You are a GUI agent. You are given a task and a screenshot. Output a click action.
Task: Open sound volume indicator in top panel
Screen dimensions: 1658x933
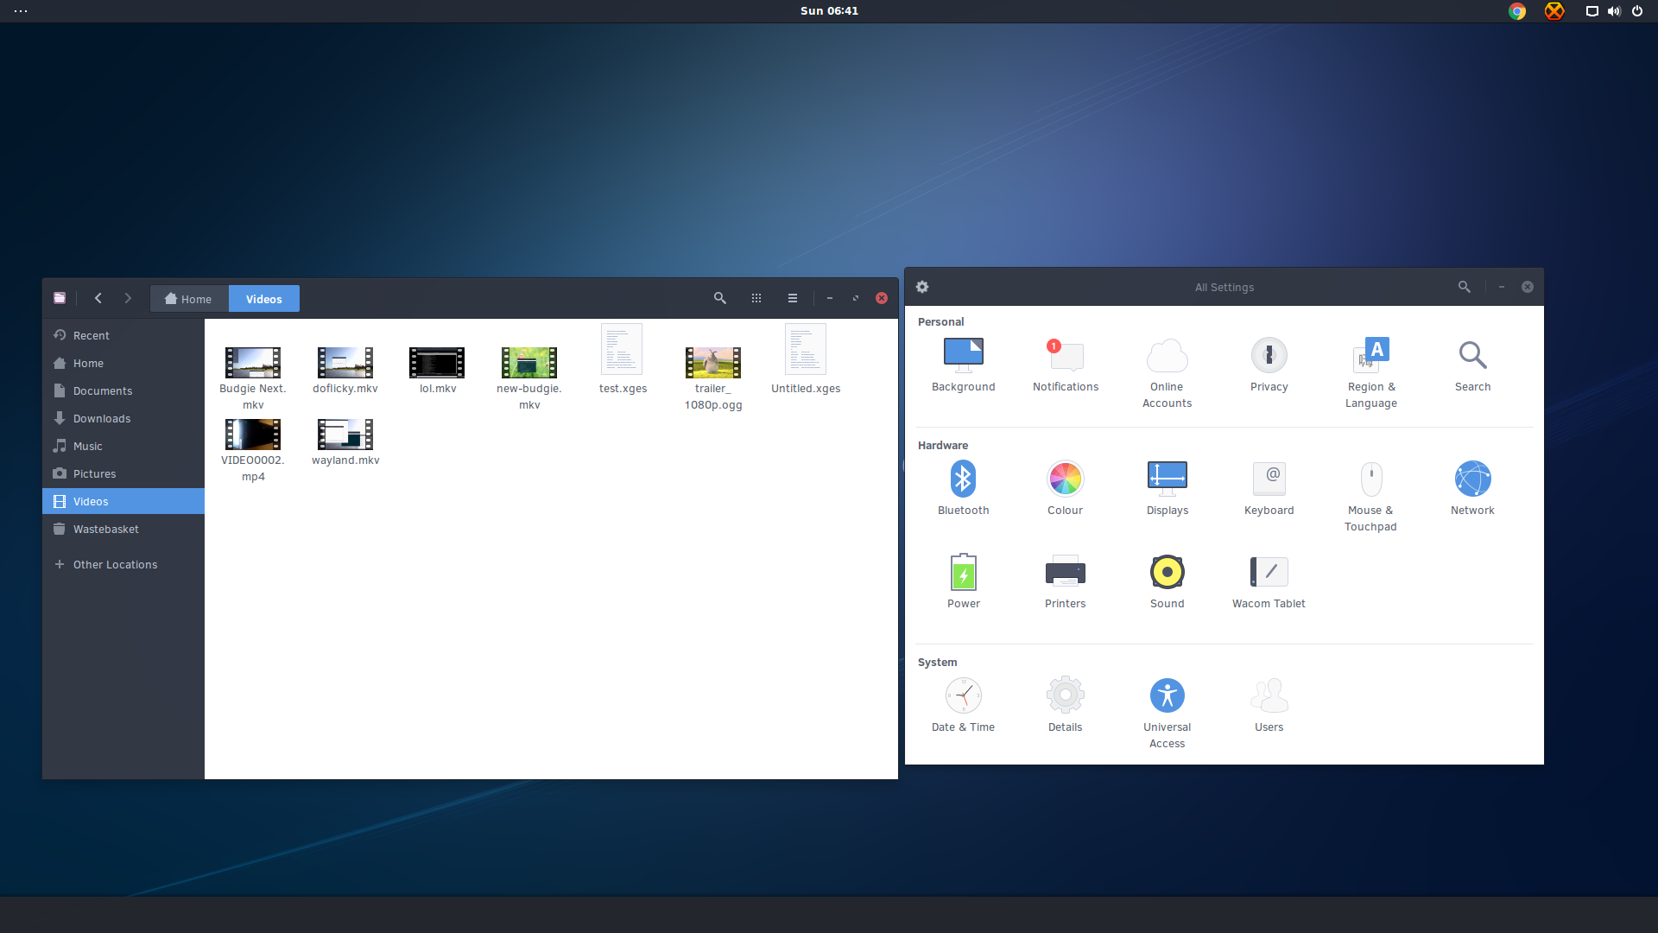pyautogui.click(x=1614, y=11)
